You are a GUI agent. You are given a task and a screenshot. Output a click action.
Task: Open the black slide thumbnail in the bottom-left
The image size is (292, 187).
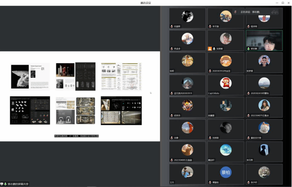coord(30,111)
